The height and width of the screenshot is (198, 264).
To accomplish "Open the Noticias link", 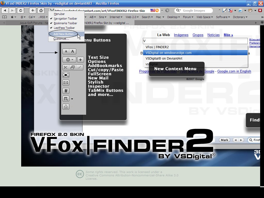I will tap(213, 35).
